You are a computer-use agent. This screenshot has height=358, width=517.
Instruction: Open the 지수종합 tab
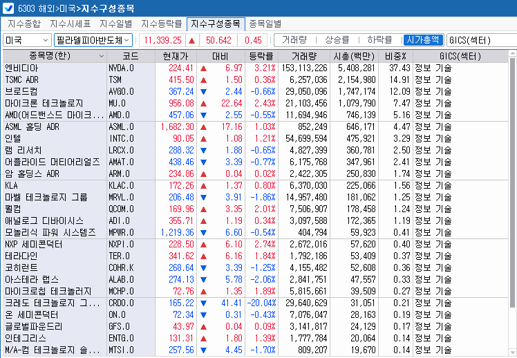pos(24,23)
